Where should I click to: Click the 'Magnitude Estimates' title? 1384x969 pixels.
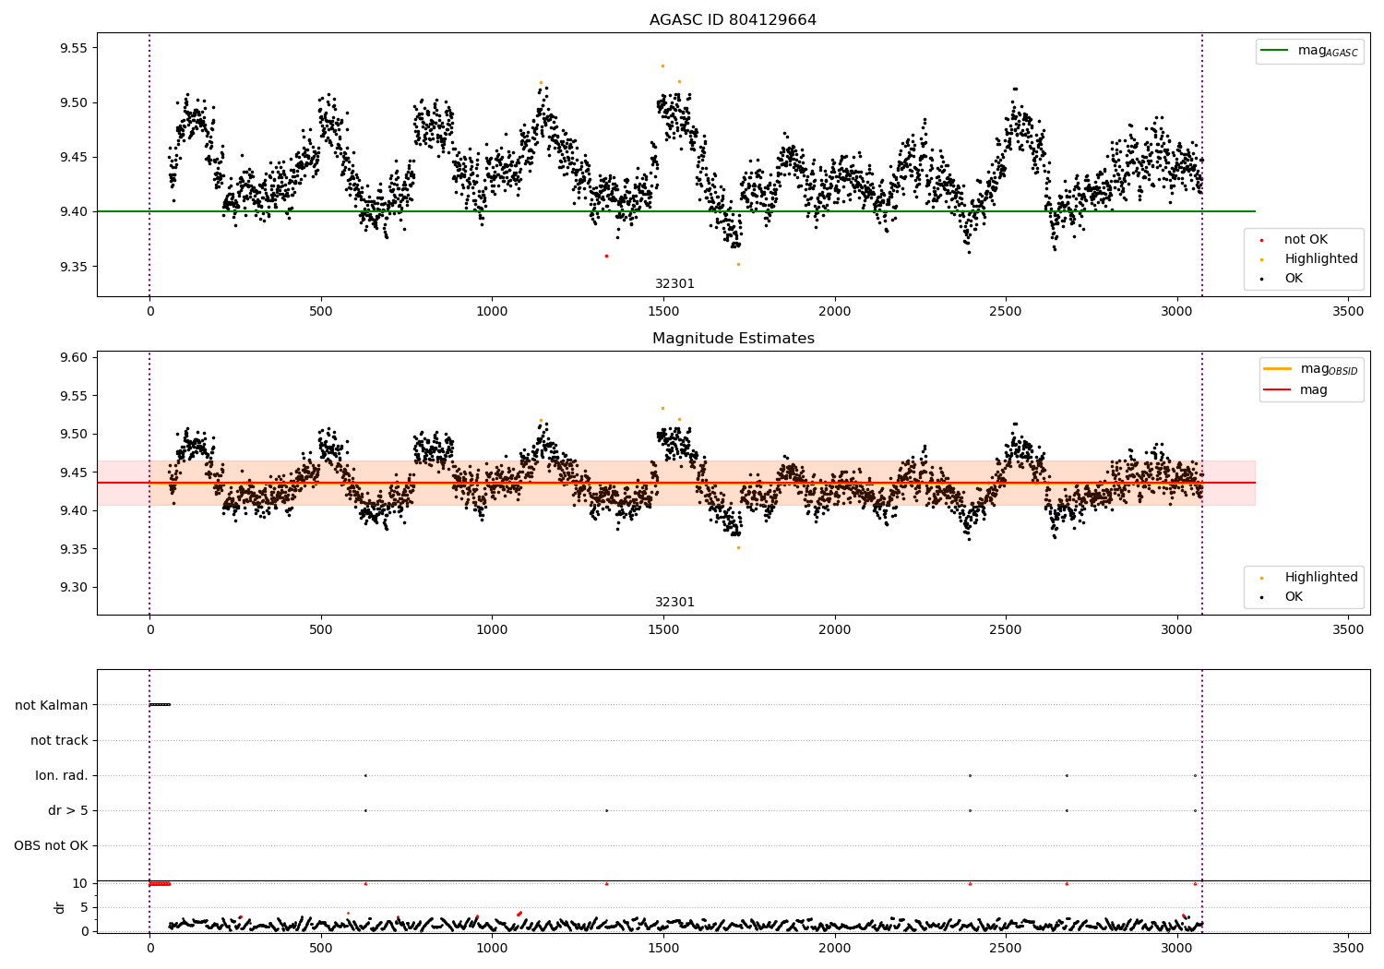point(733,339)
